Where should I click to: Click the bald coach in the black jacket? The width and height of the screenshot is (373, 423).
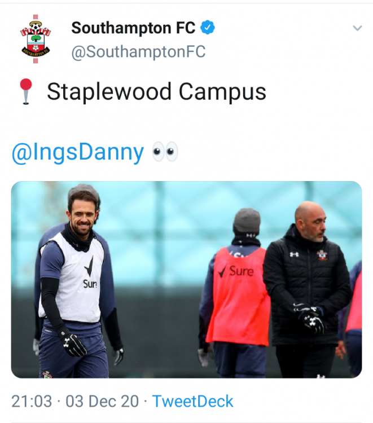[308, 288]
